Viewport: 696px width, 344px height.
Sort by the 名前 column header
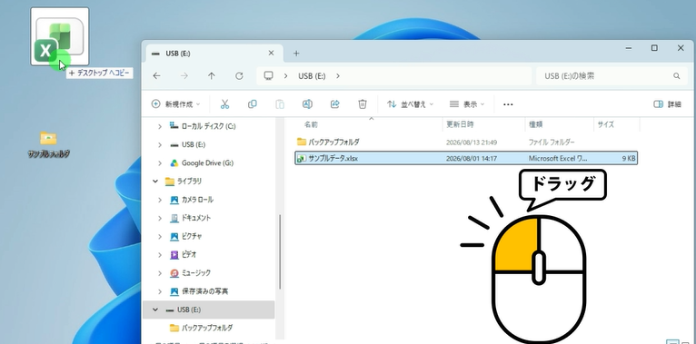point(311,125)
